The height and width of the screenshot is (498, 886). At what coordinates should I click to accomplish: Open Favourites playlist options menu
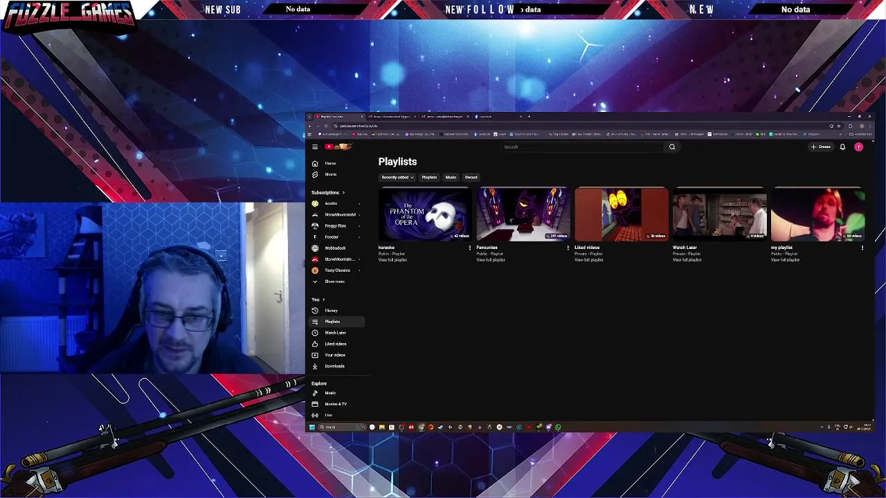(x=568, y=248)
